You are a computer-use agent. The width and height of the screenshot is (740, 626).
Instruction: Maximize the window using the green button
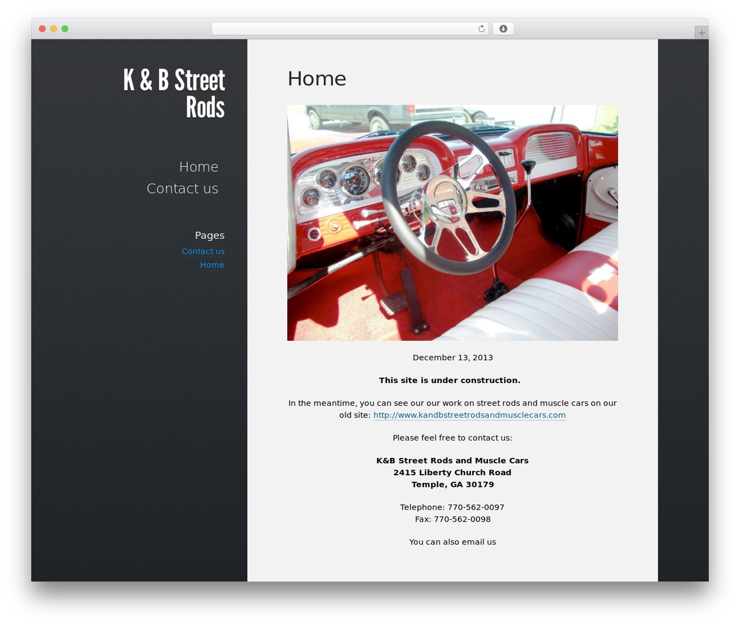65,29
